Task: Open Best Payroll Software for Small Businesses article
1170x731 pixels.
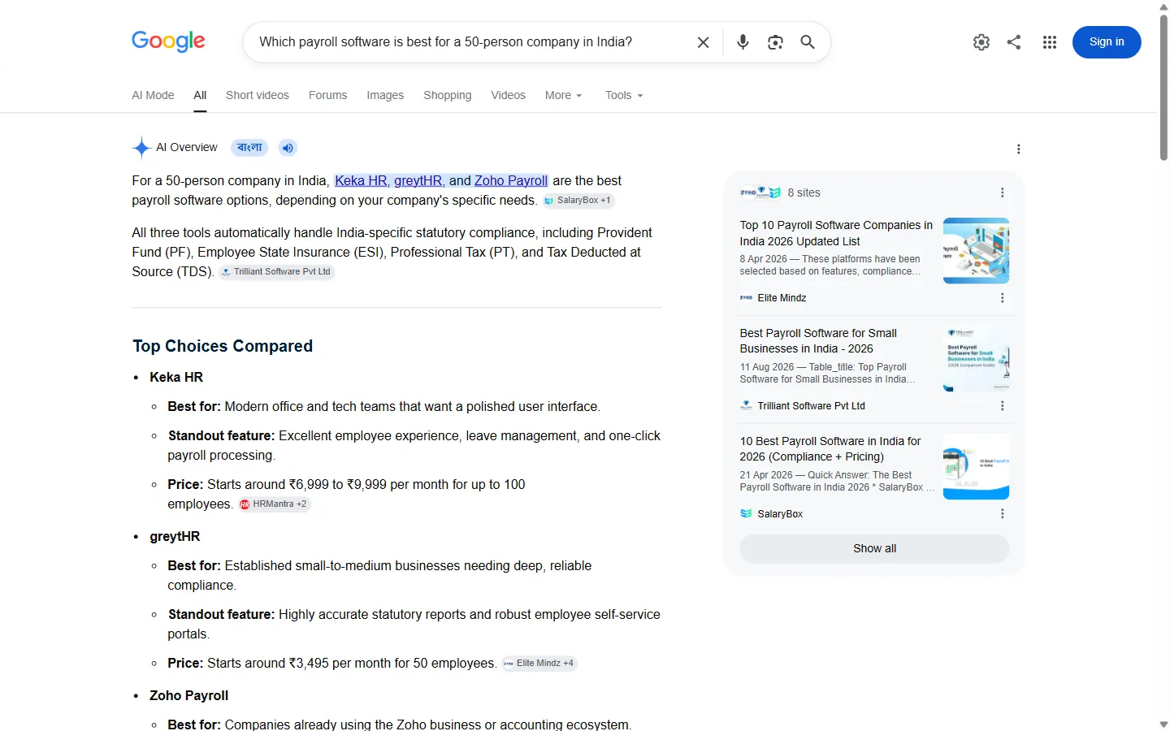Action: coord(818,341)
